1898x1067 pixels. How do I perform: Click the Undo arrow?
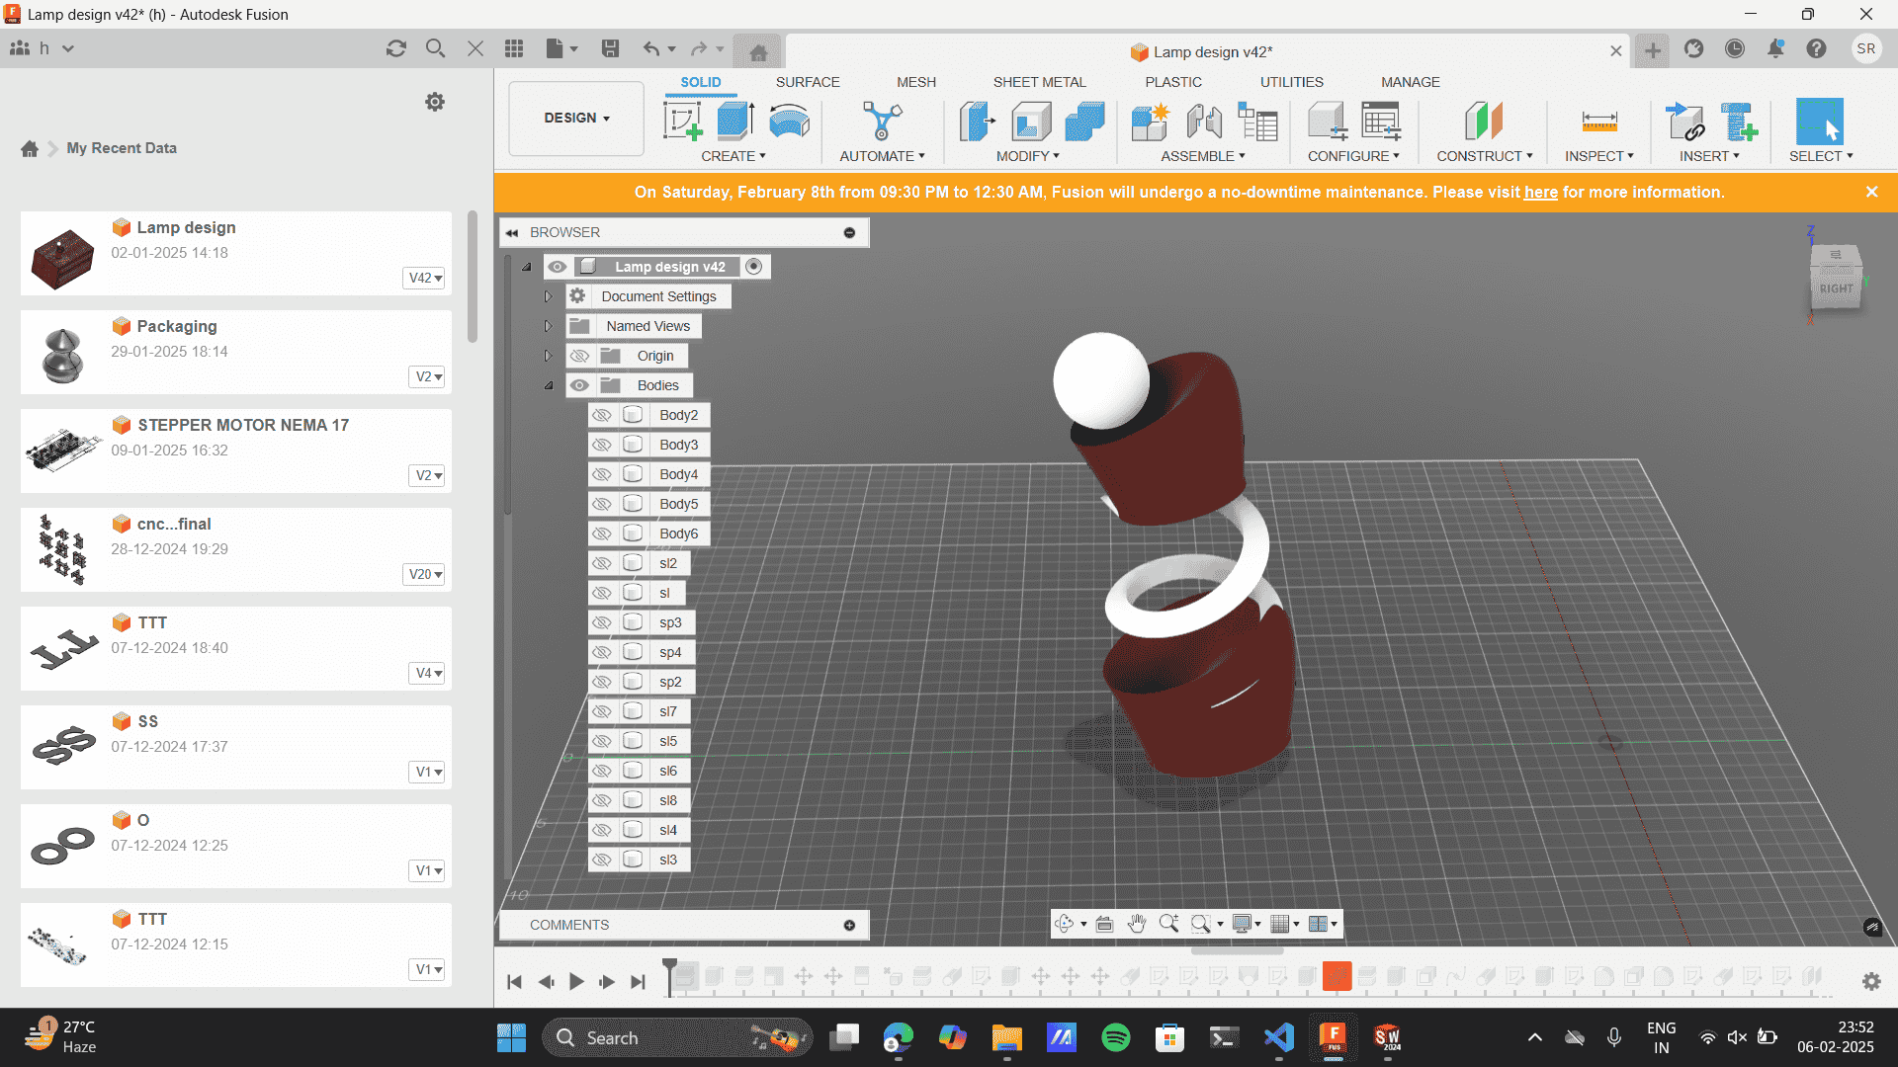click(x=650, y=48)
